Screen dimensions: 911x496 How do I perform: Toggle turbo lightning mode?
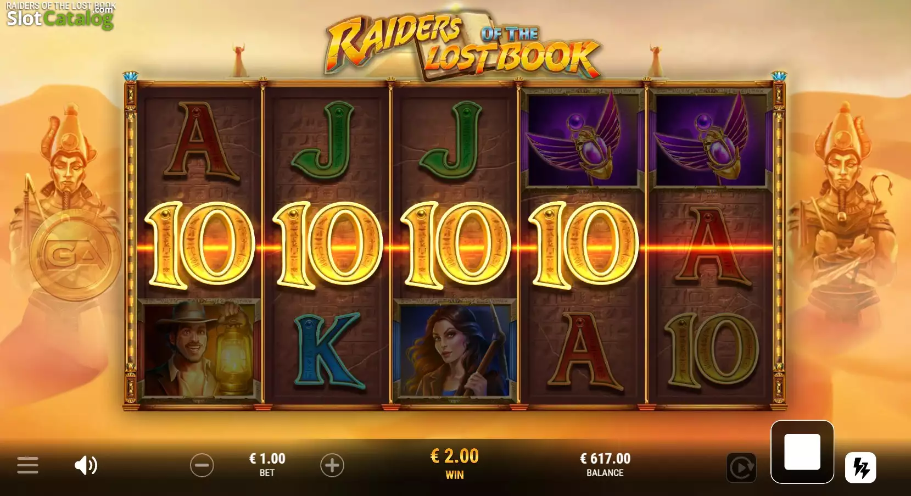pos(860,467)
